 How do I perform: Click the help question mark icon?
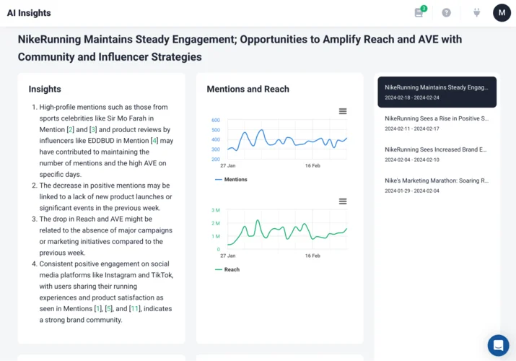pyautogui.click(x=447, y=12)
